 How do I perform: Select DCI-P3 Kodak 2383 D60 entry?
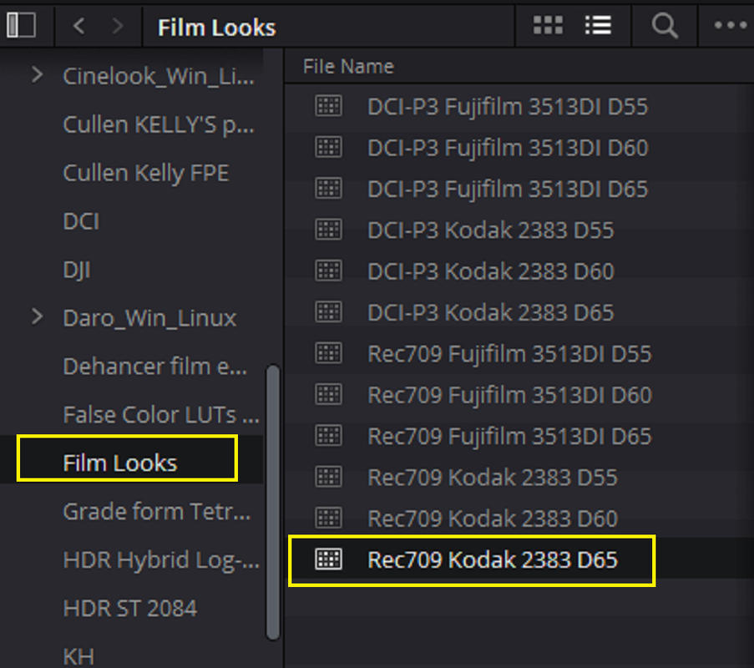tap(490, 271)
